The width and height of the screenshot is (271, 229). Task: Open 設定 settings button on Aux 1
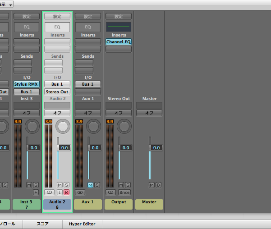coord(88,16)
